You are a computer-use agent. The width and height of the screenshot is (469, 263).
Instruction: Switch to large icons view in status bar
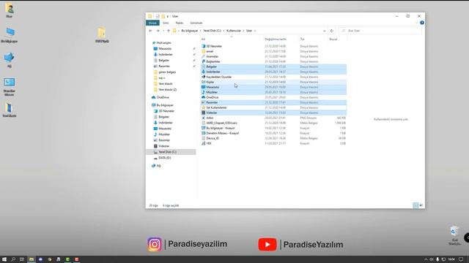click(421, 205)
